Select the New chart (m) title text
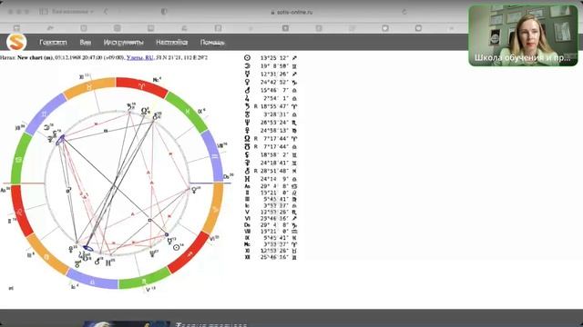This screenshot has width=583, height=327. point(36,58)
